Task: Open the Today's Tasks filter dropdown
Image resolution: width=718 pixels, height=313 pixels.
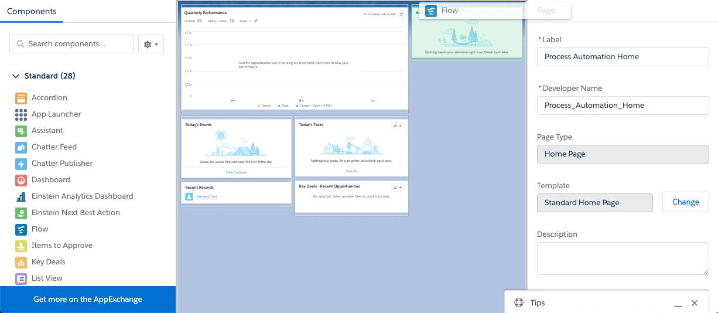Action: (x=397, y=126)
